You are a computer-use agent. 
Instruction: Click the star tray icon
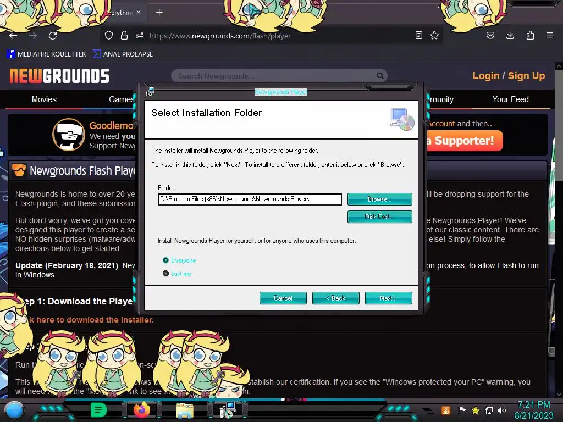pyautogui.click(x=476, y=410)
